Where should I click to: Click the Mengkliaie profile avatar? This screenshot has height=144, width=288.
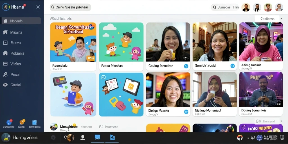[54, 127]
